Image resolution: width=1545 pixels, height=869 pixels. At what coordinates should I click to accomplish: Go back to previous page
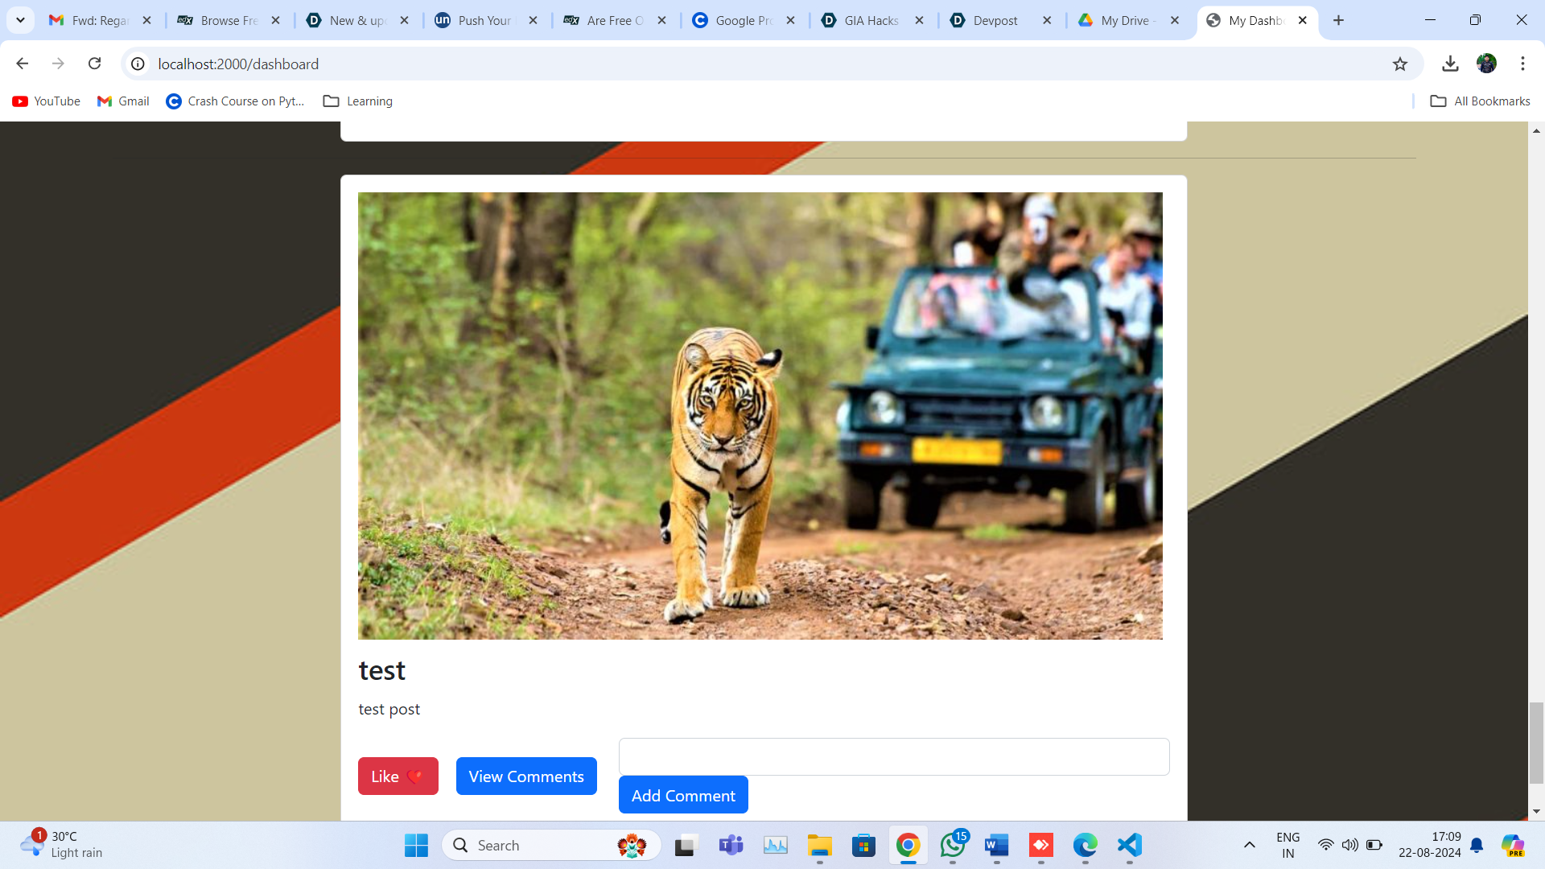pos(23,64)
